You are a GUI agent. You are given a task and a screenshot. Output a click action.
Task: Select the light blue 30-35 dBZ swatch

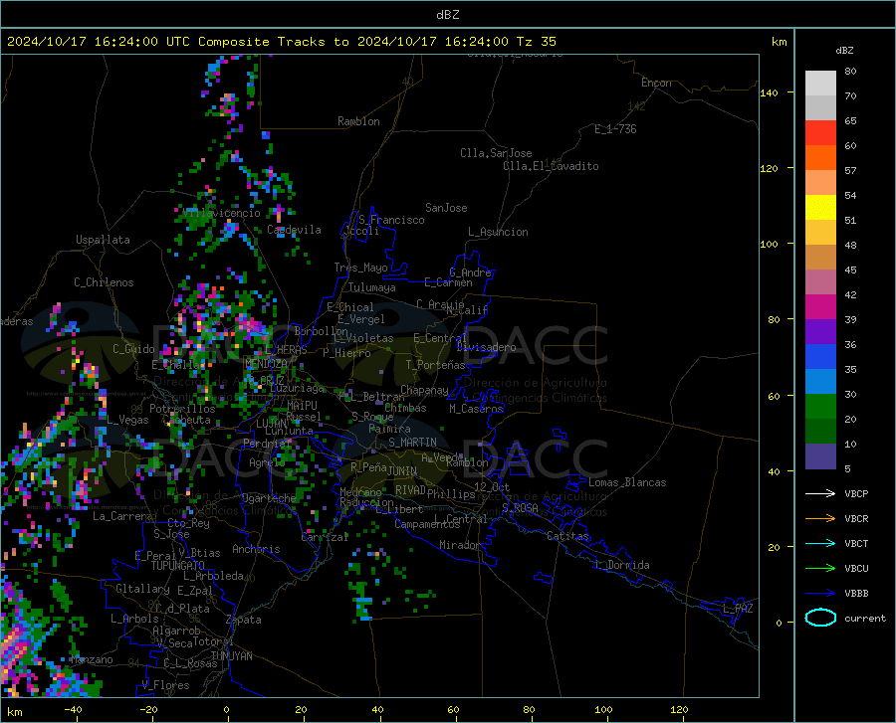(820, 382)
